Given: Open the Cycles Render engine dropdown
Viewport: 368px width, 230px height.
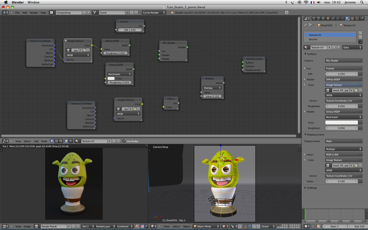Looking at the screenshot, I should [x=153, y=12].
